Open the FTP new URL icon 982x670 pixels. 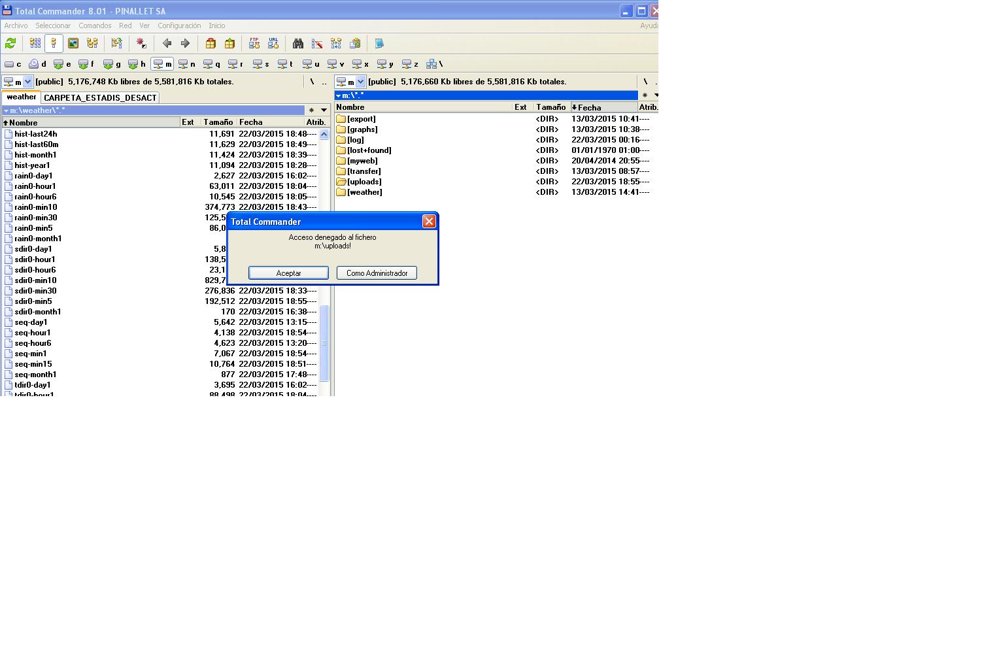[273, 44]
